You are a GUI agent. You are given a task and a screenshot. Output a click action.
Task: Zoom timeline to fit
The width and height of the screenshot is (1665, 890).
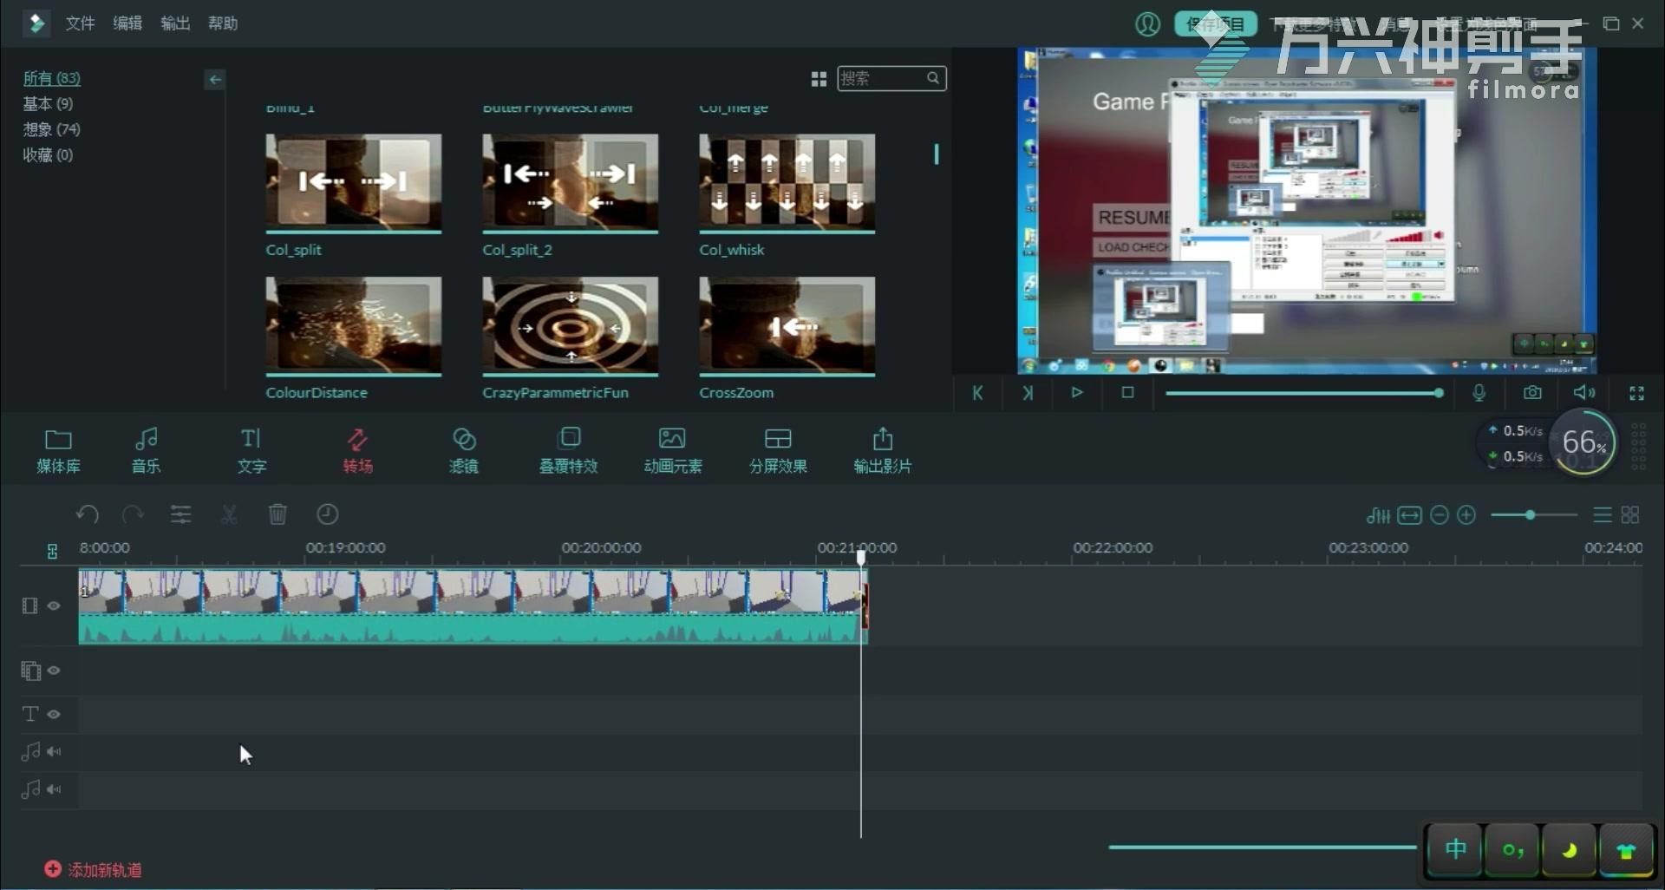coord(1410,515)
